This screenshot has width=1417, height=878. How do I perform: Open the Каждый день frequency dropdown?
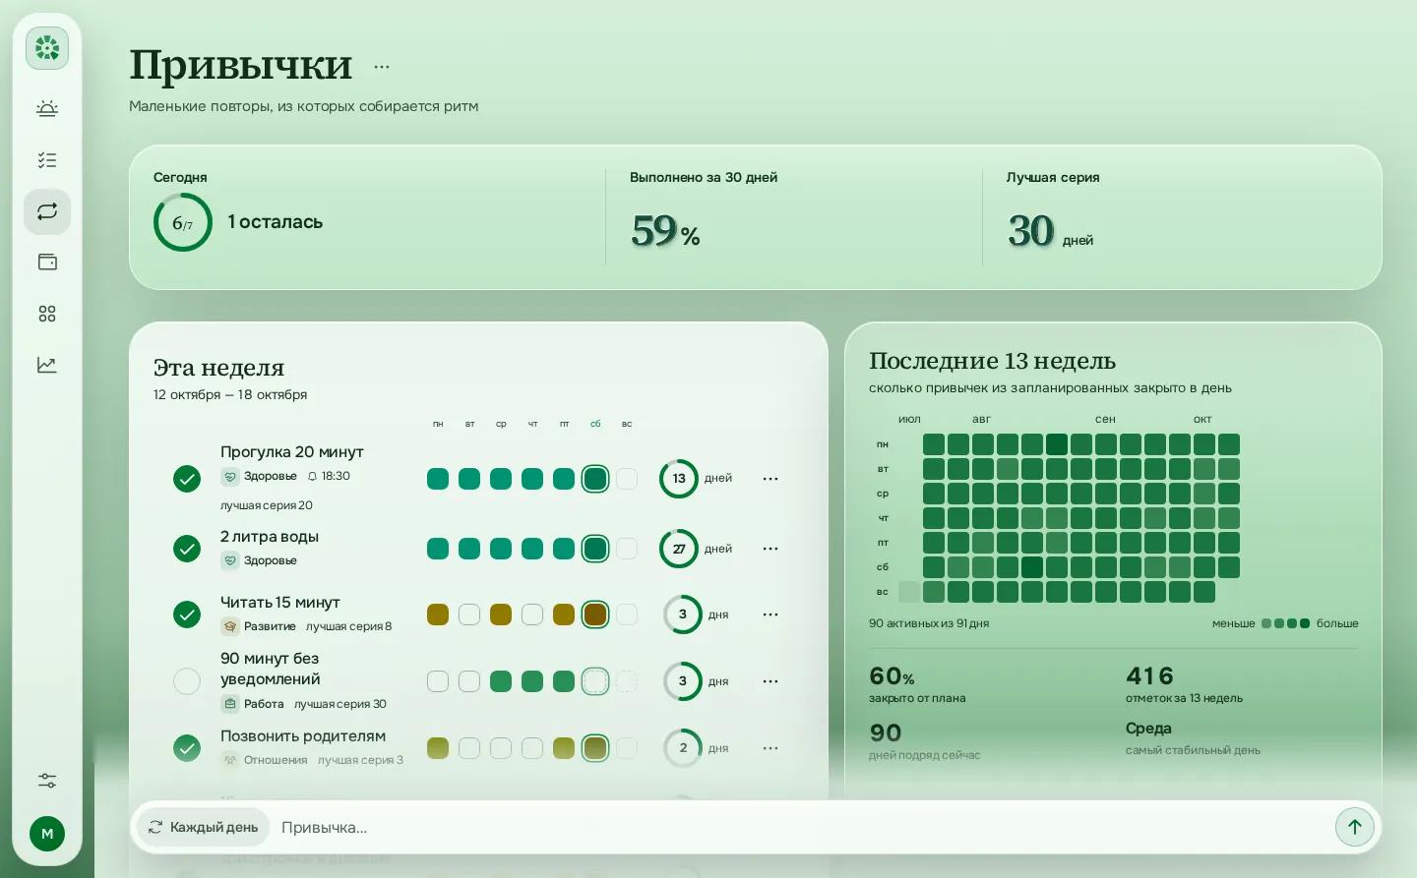(x=203, y=827)
